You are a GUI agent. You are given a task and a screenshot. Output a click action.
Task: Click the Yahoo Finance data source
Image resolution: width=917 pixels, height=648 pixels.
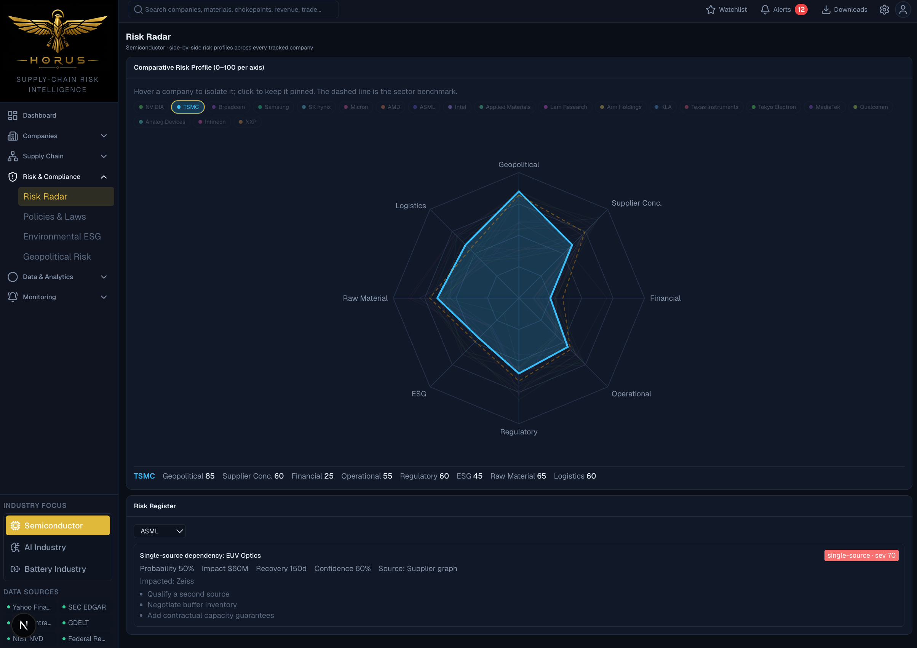pos(29,607)
